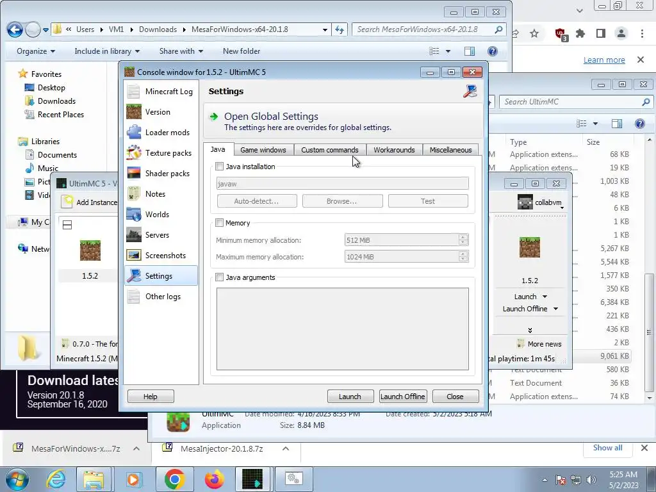This screenshot has height=492, width=656.
Task: Open Loader mods puzzle icon
Action: pyautogui.click(x=133, y=132)
